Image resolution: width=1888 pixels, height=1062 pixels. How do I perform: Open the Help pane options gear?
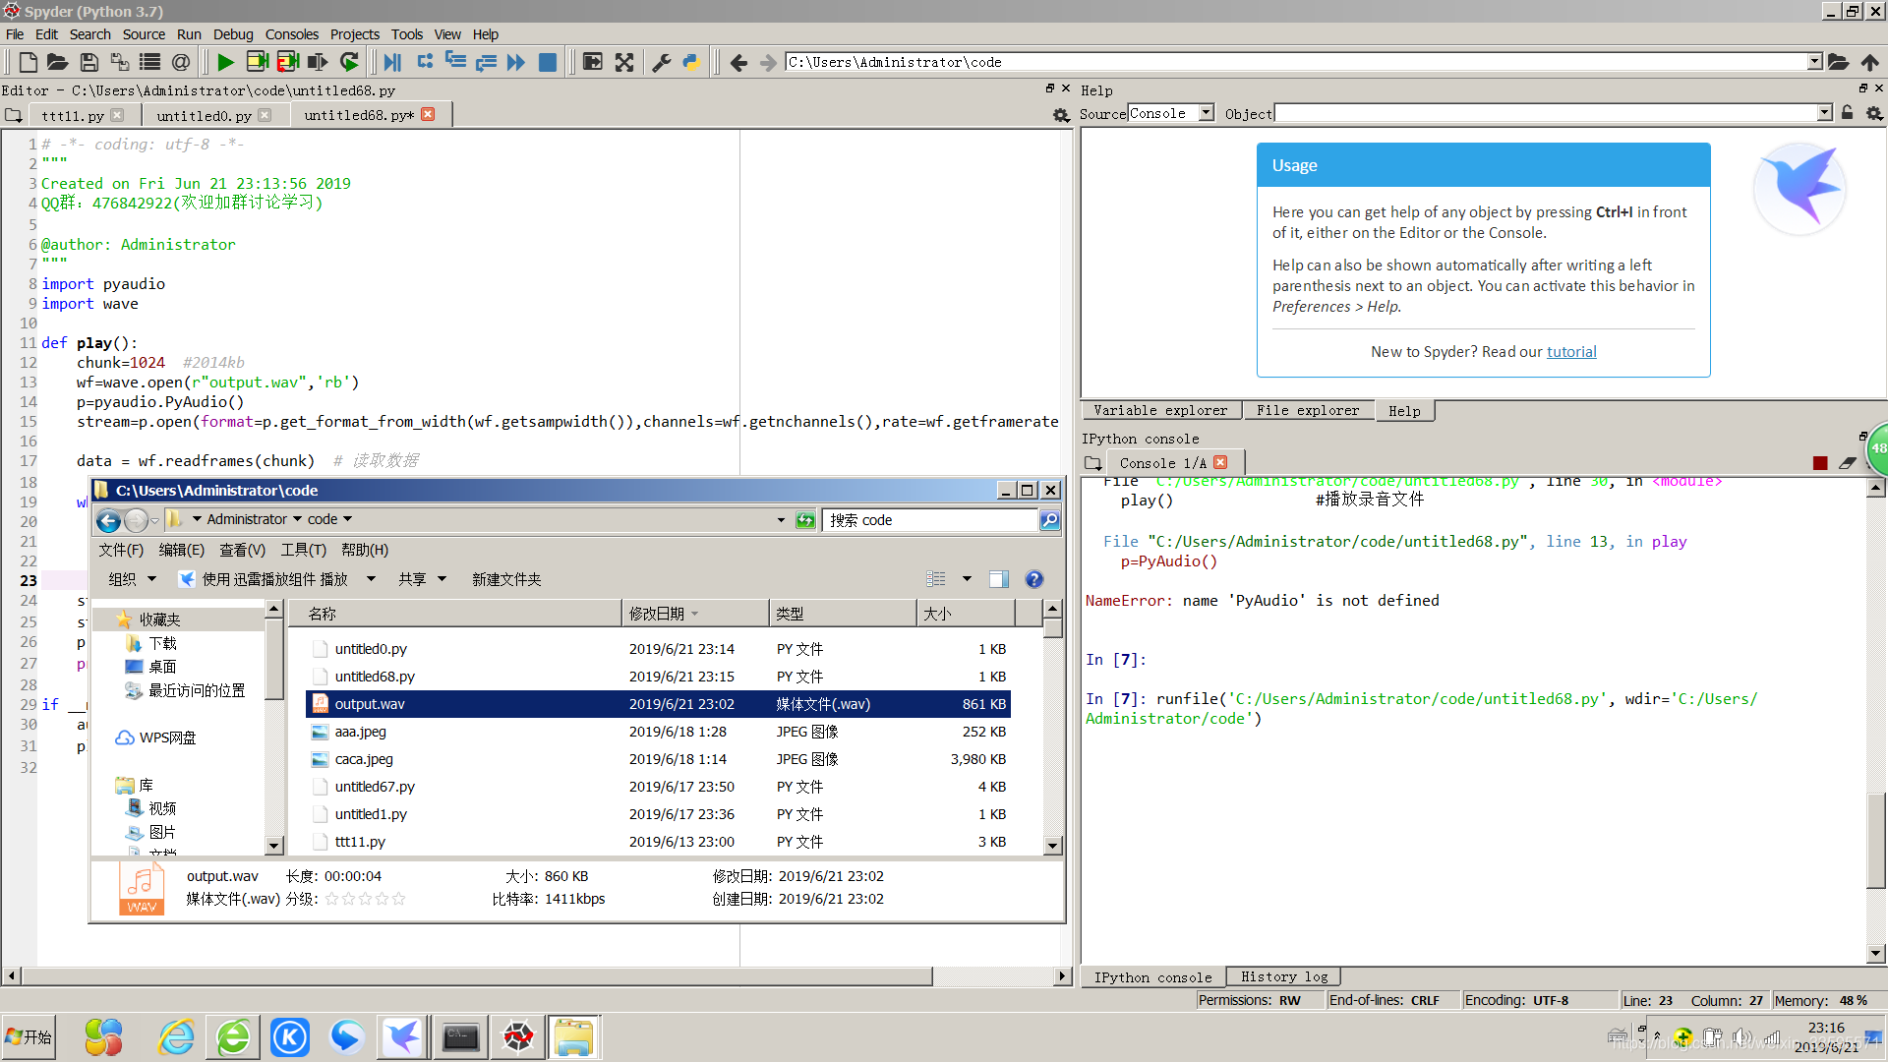[1874, 113]
